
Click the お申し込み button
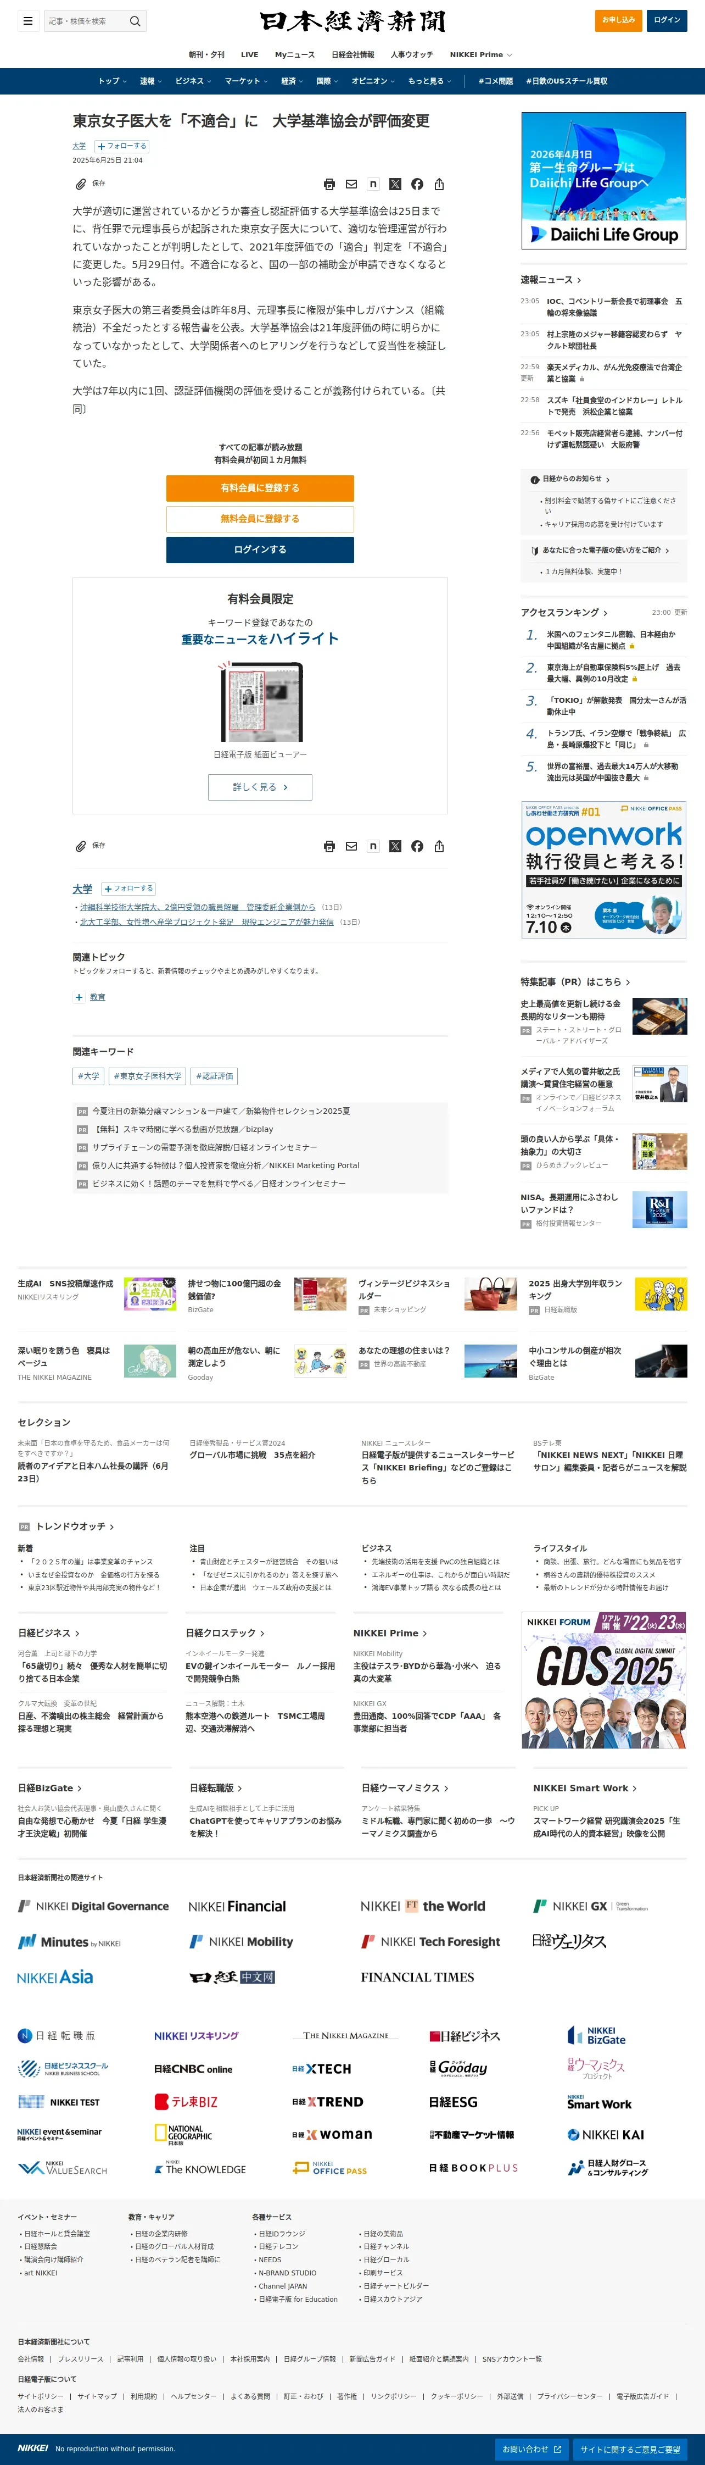[x=618, y=20]
